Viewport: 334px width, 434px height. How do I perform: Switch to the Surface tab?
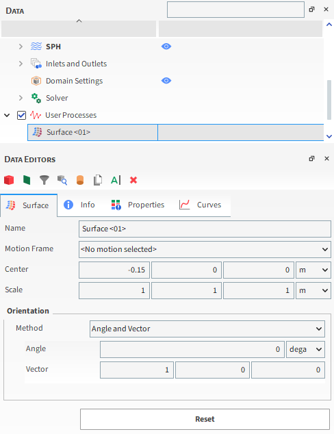click(x=29, y=205)
